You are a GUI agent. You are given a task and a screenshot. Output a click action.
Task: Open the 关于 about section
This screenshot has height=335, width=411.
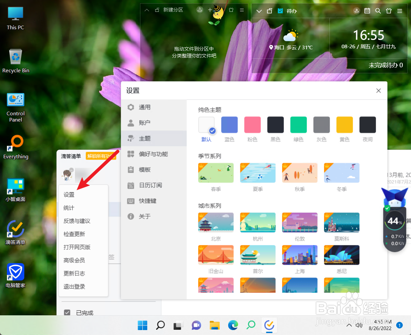154,216
